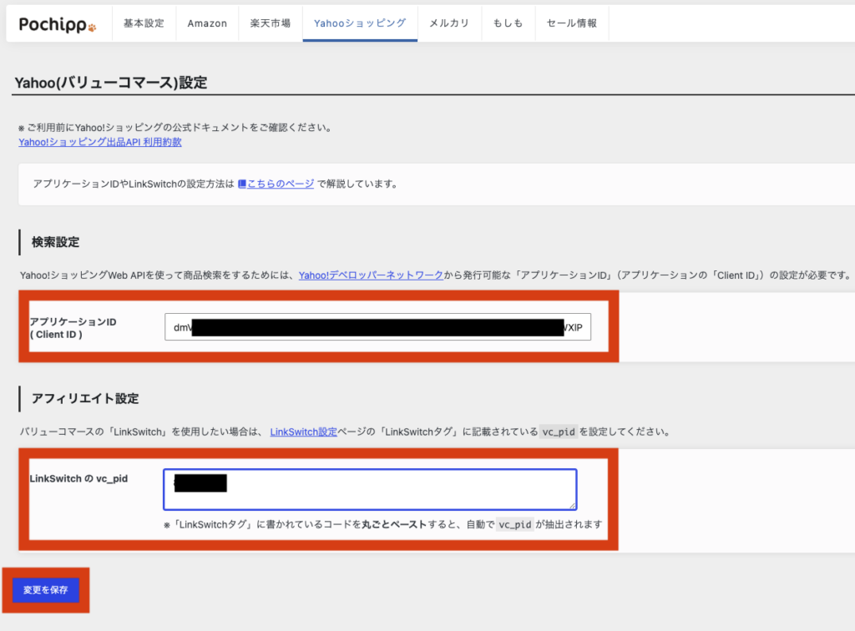Open the もしも tab
Viewport: 855px width, 631px height.
[x=508, y=23]
